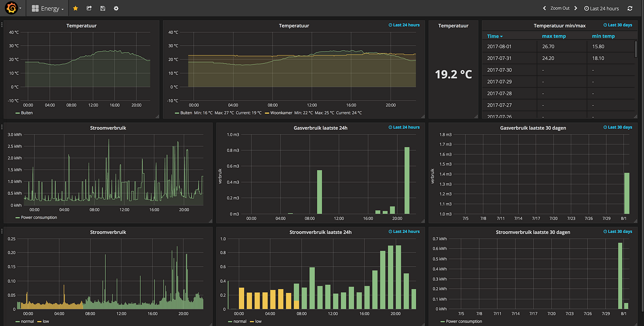Shift time range back with left chevron
This screenshot has height=326, width=644.
click(x=544, y=8)
